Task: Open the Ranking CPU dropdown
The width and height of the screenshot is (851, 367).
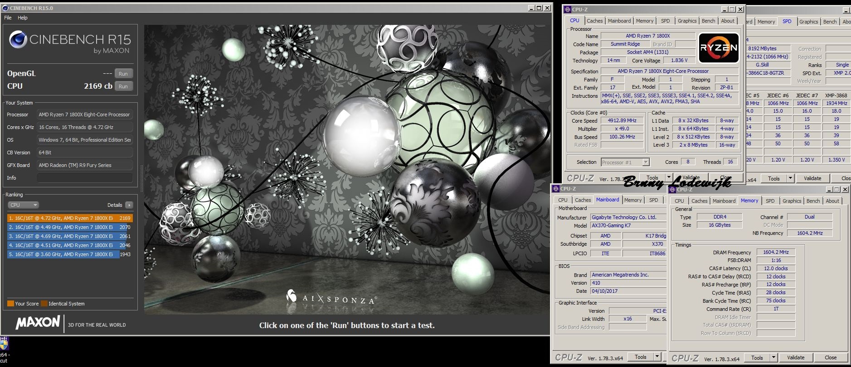Action: click(24, 205)
